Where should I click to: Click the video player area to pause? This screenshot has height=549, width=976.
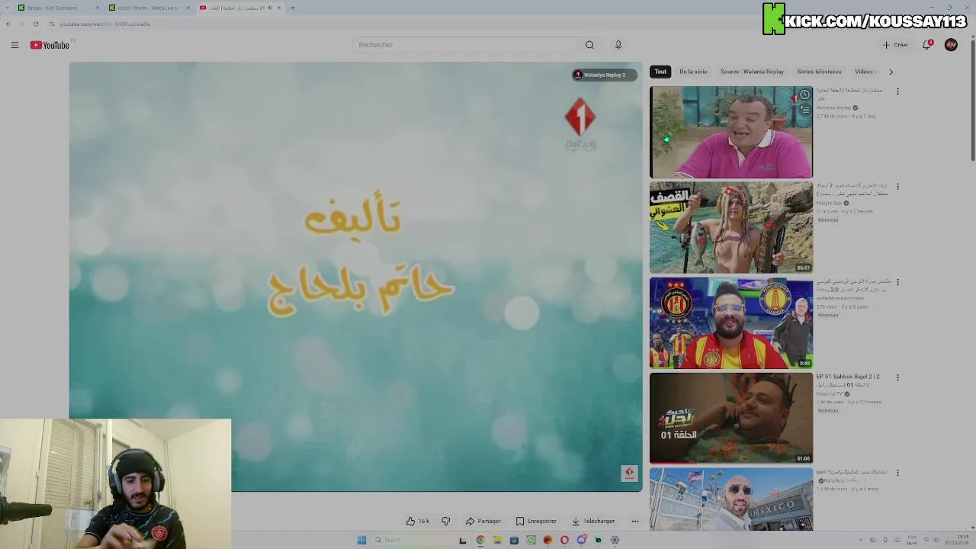355,276
